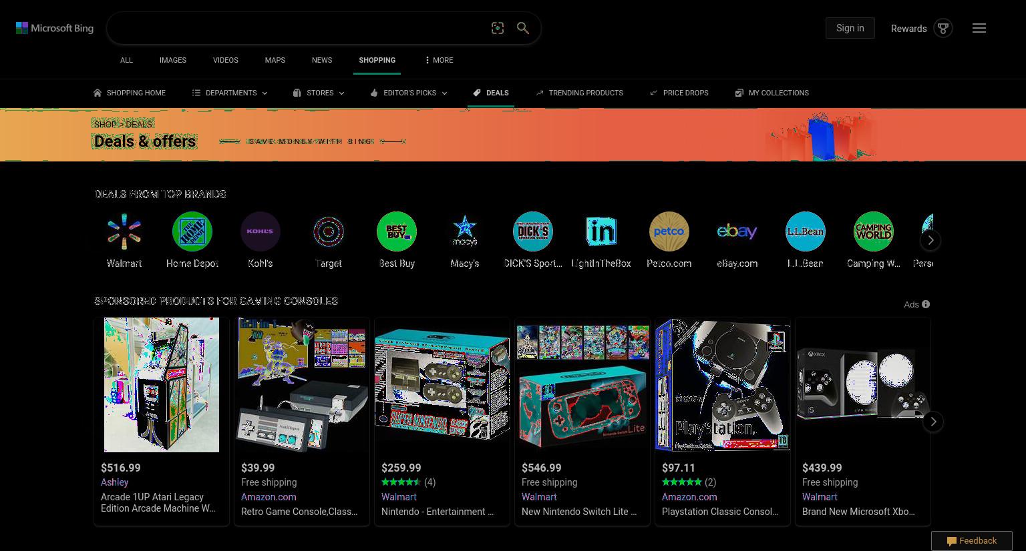Open Brand New Microsoft Xbox product title
Viewport: 1026px width, 551px height.
coord(858,512)
